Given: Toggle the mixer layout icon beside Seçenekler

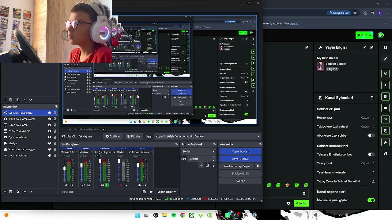Looking at the screenshot, I should pyautogui.click(x=144, y=192).
